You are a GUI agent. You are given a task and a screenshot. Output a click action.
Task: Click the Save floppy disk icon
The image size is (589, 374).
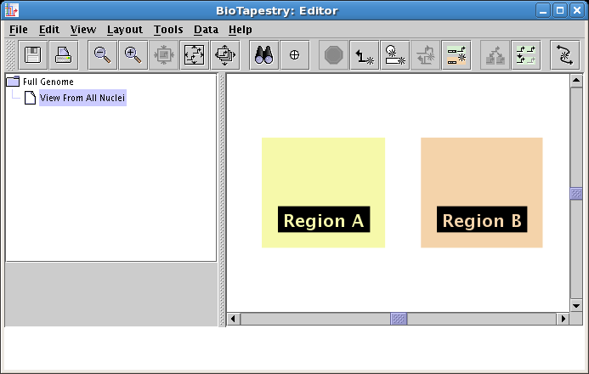click(x=33, y=55)
